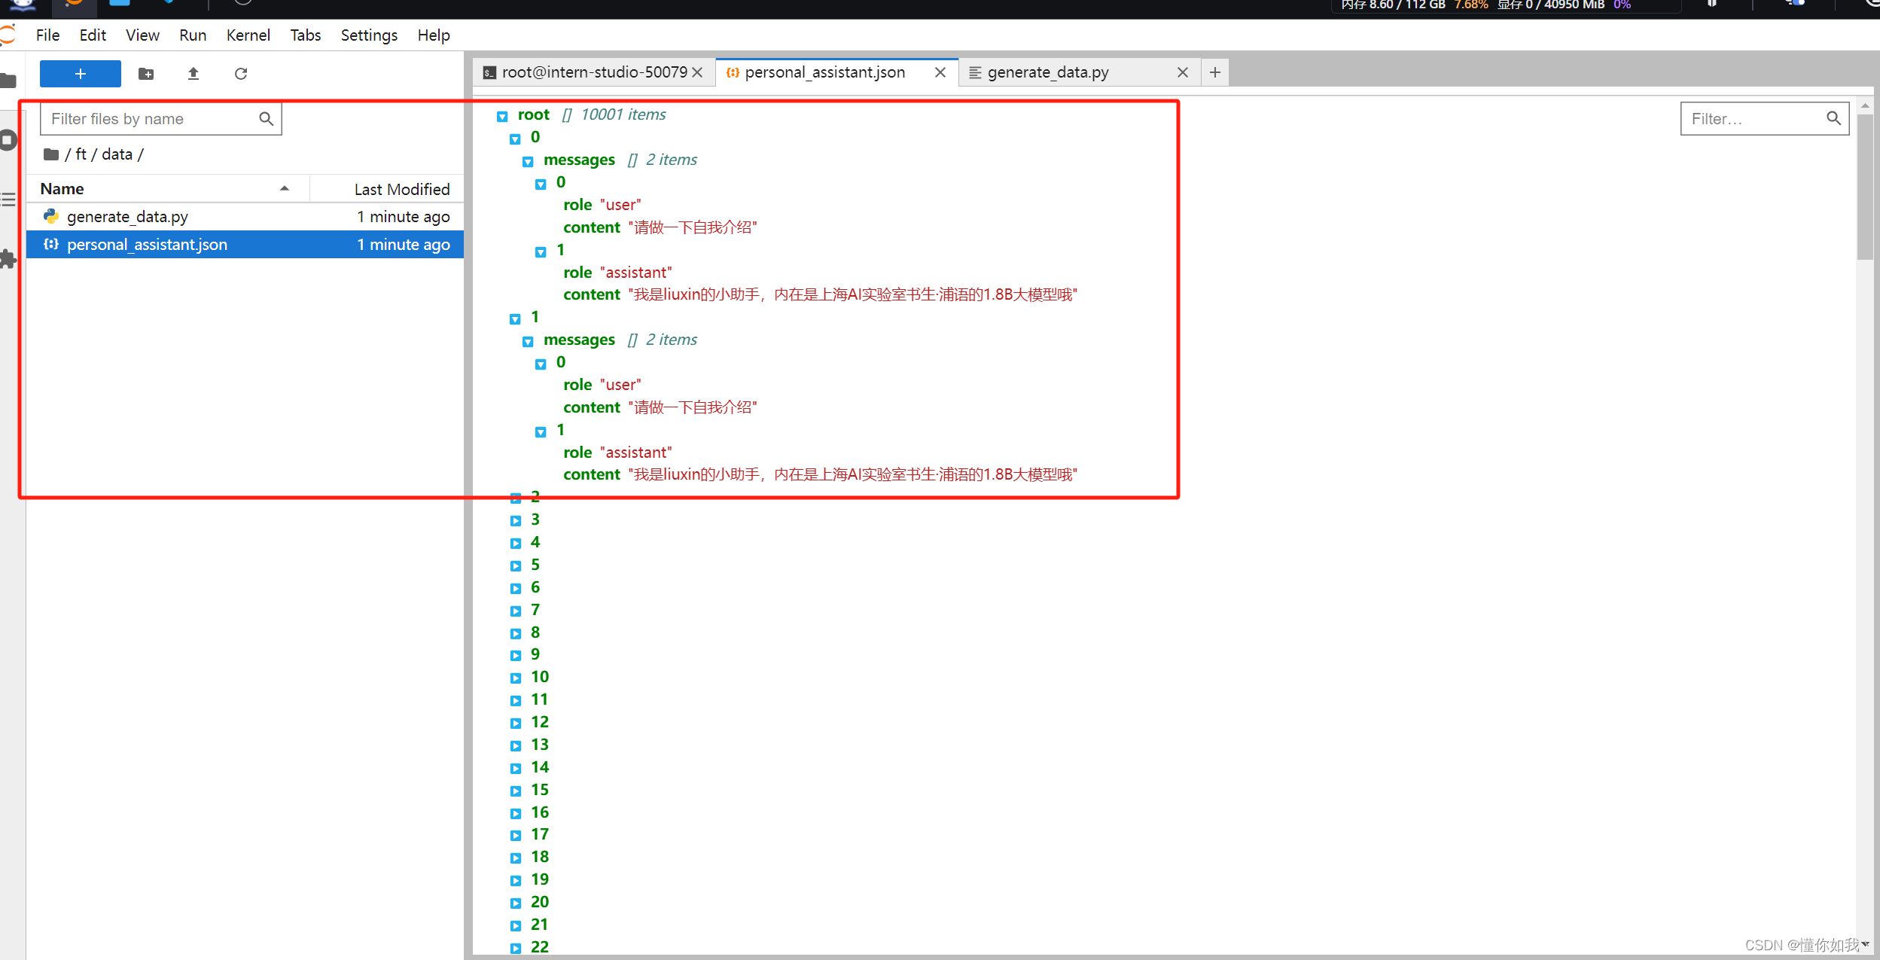Click the JSON file type icon next to personal_assistant.json

click(54, 244)
